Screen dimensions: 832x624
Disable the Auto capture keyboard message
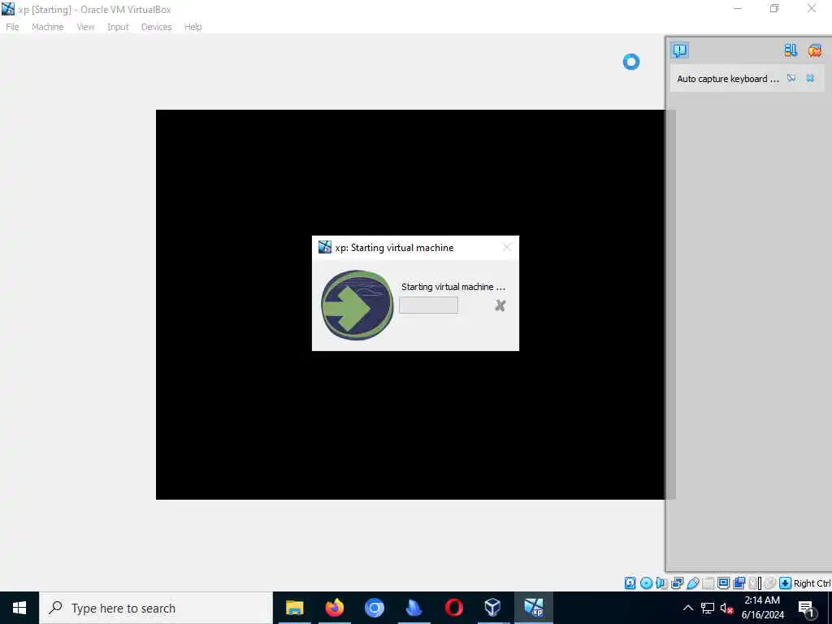coord(791,79)
